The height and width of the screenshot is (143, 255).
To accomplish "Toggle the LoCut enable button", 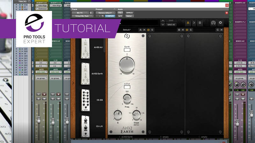I will 127,87.
